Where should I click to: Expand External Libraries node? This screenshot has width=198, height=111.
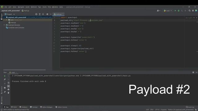pyautogui.click(x=4, y=25)
